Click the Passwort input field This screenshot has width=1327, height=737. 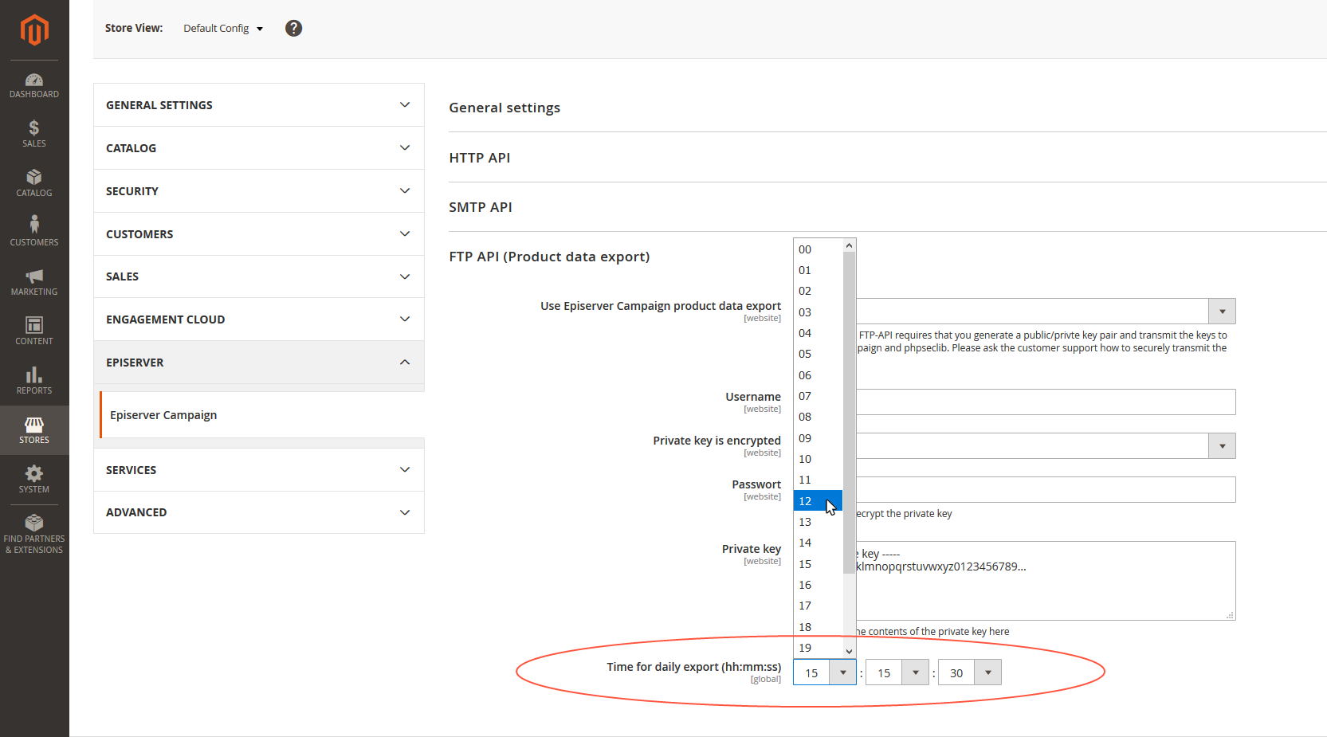[1046, 490]
